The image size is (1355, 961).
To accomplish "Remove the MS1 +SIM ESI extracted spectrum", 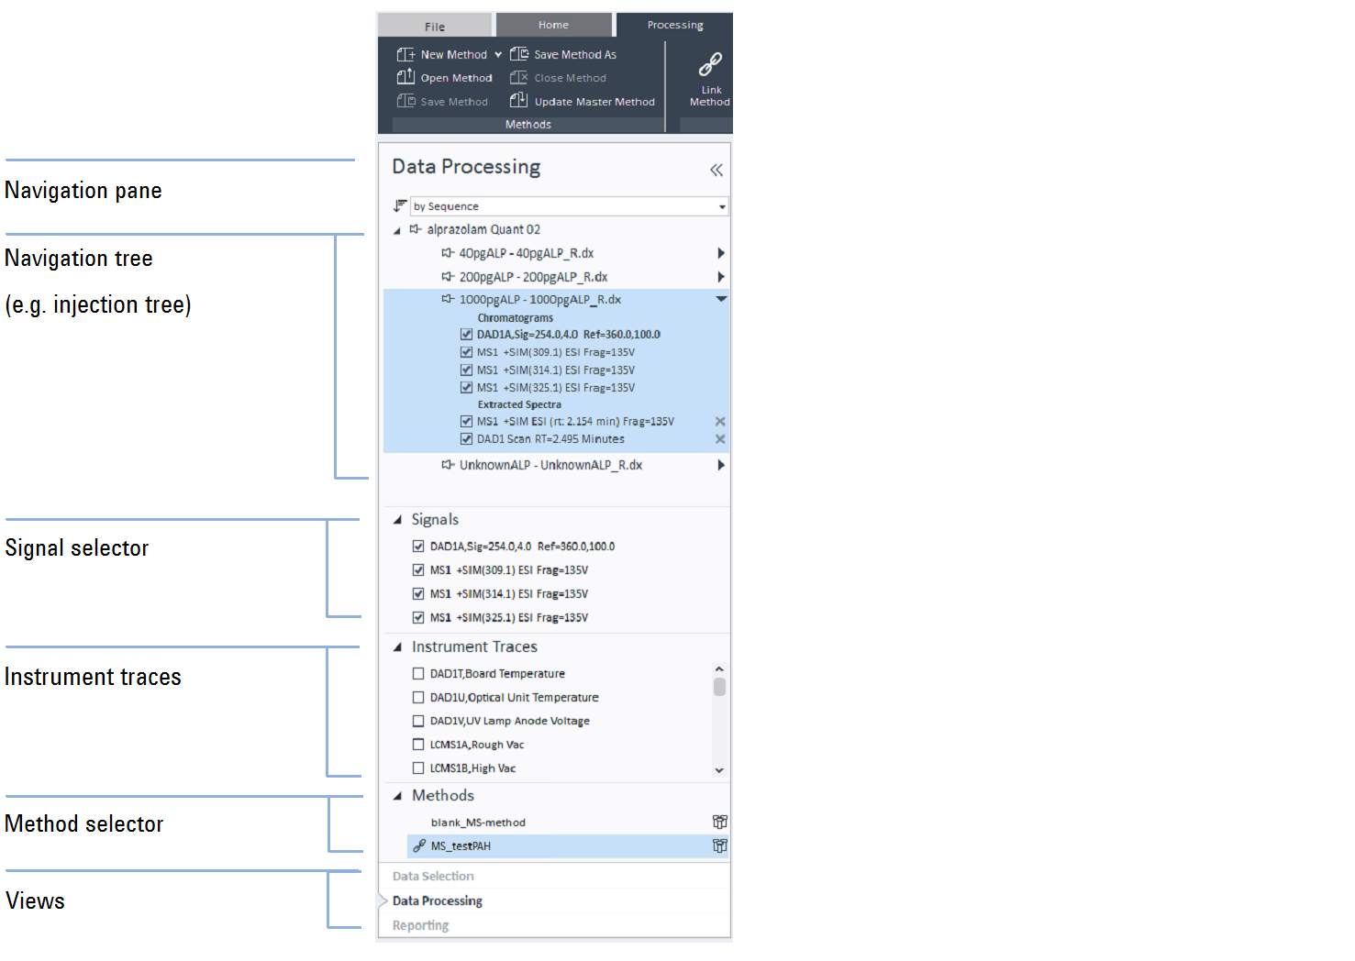I will point(720,422).
